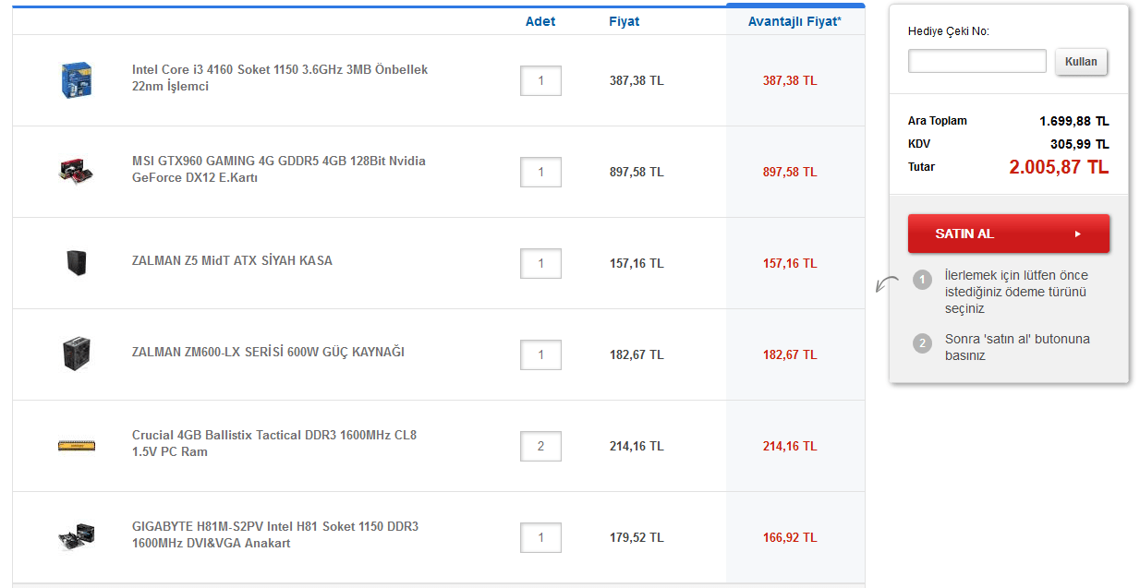
Task: Select the Zalman 600W power supply image
Action: click(x=77, y=354)
